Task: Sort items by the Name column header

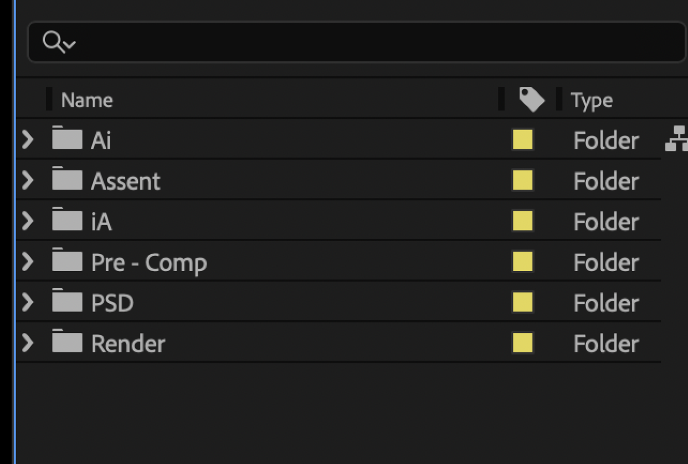Action: tap(87, 100)
